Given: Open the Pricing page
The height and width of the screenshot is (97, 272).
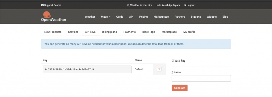Looking at the screenshot, I should click(143, 17).
